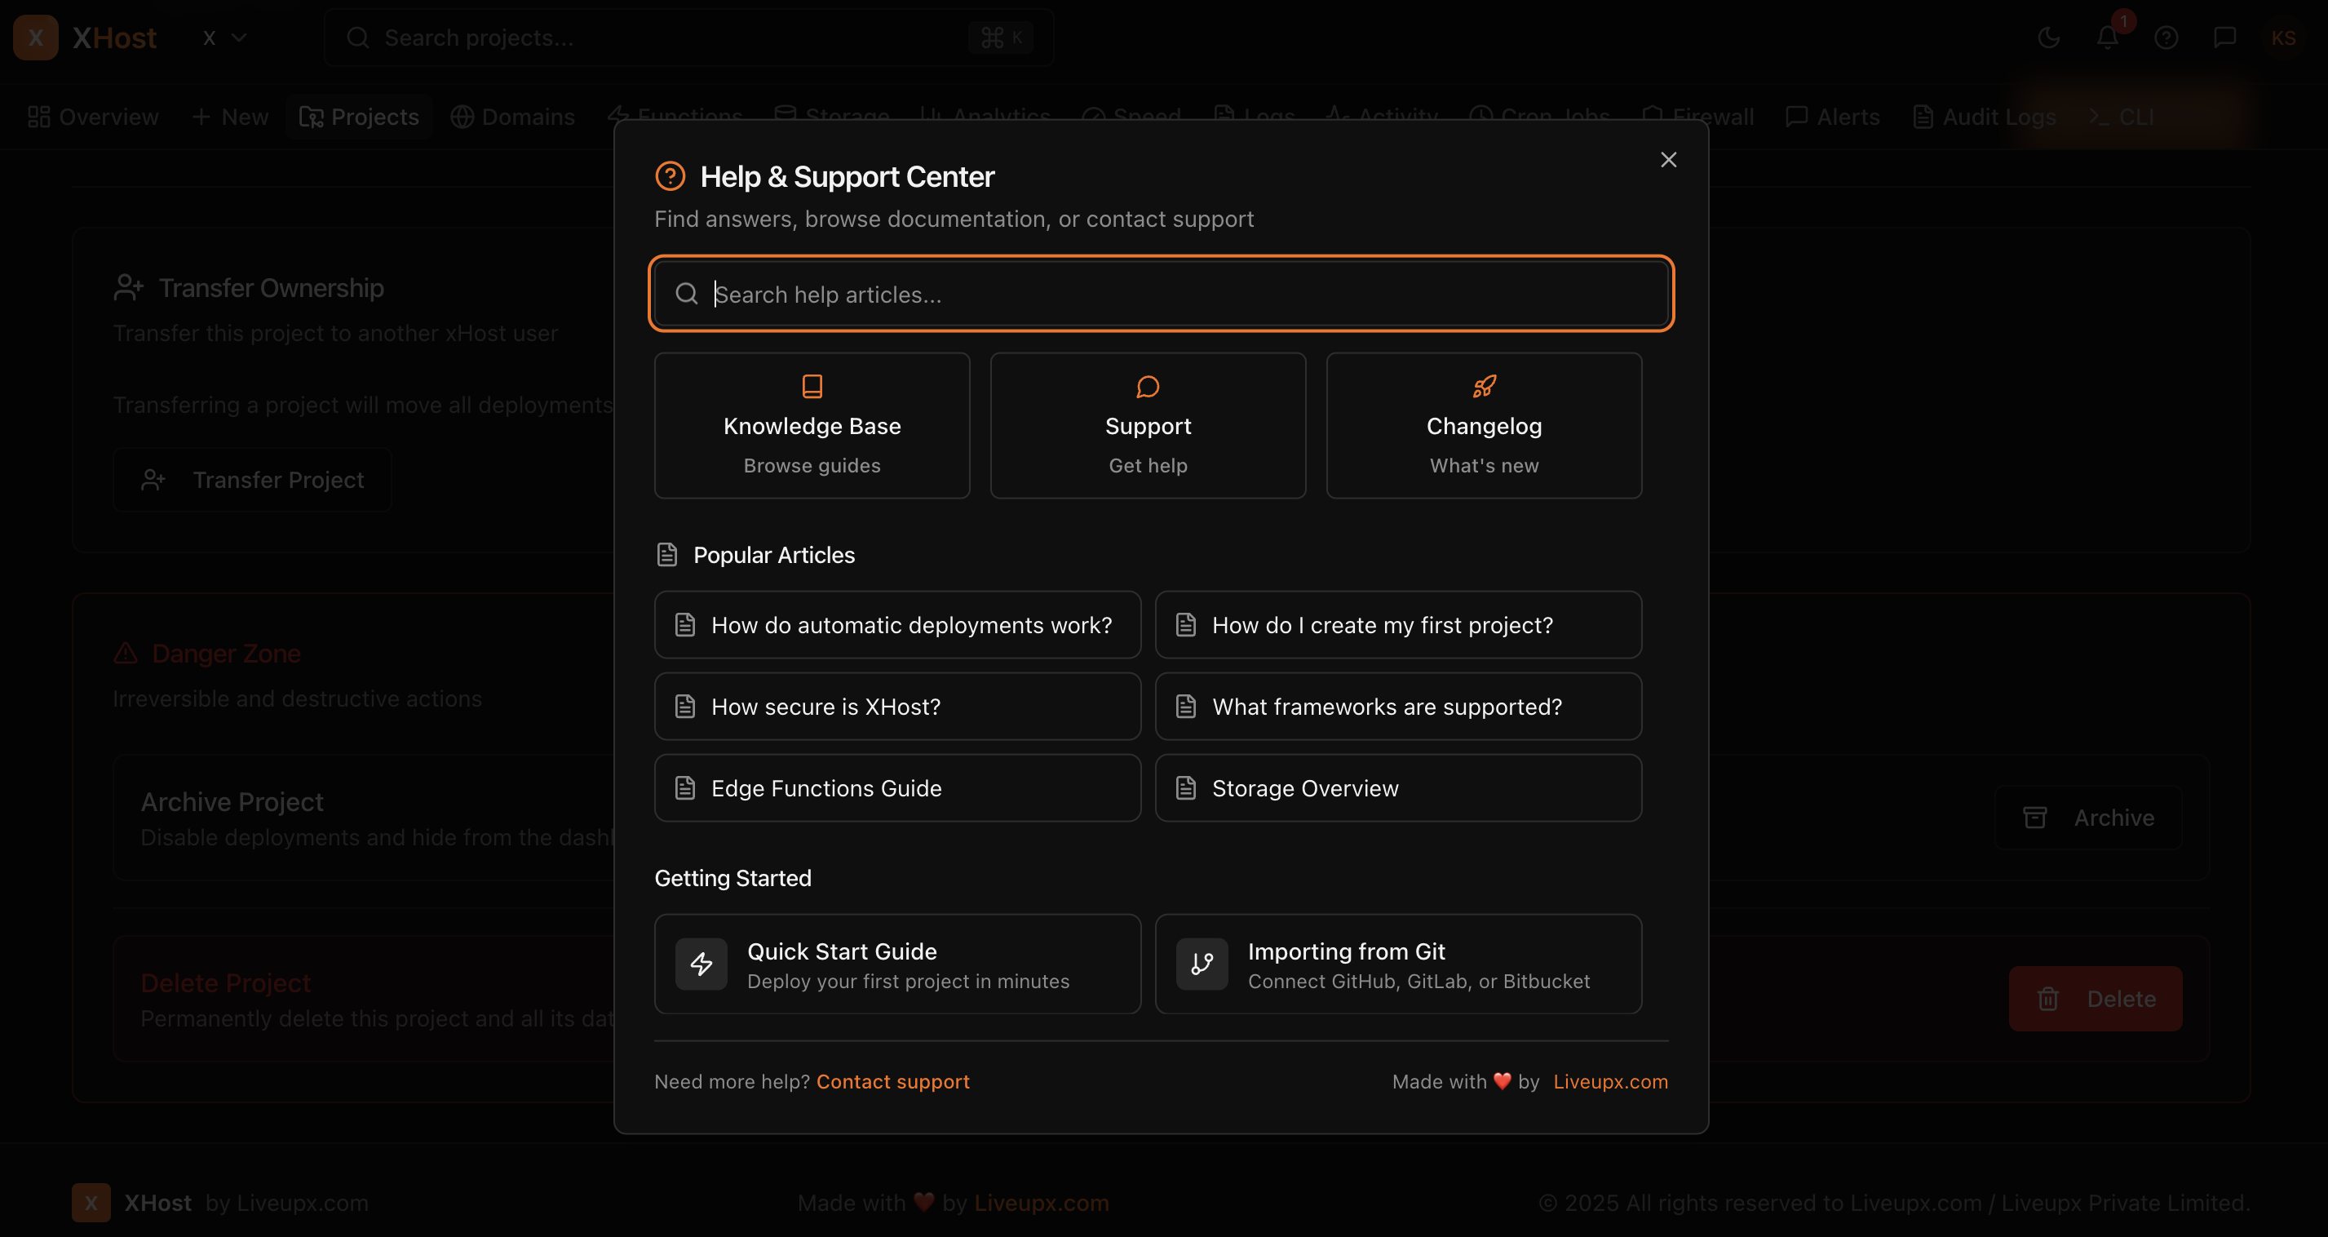
Task: Open the Quick Start Guide lightning card
Action: tap(898, 964)
